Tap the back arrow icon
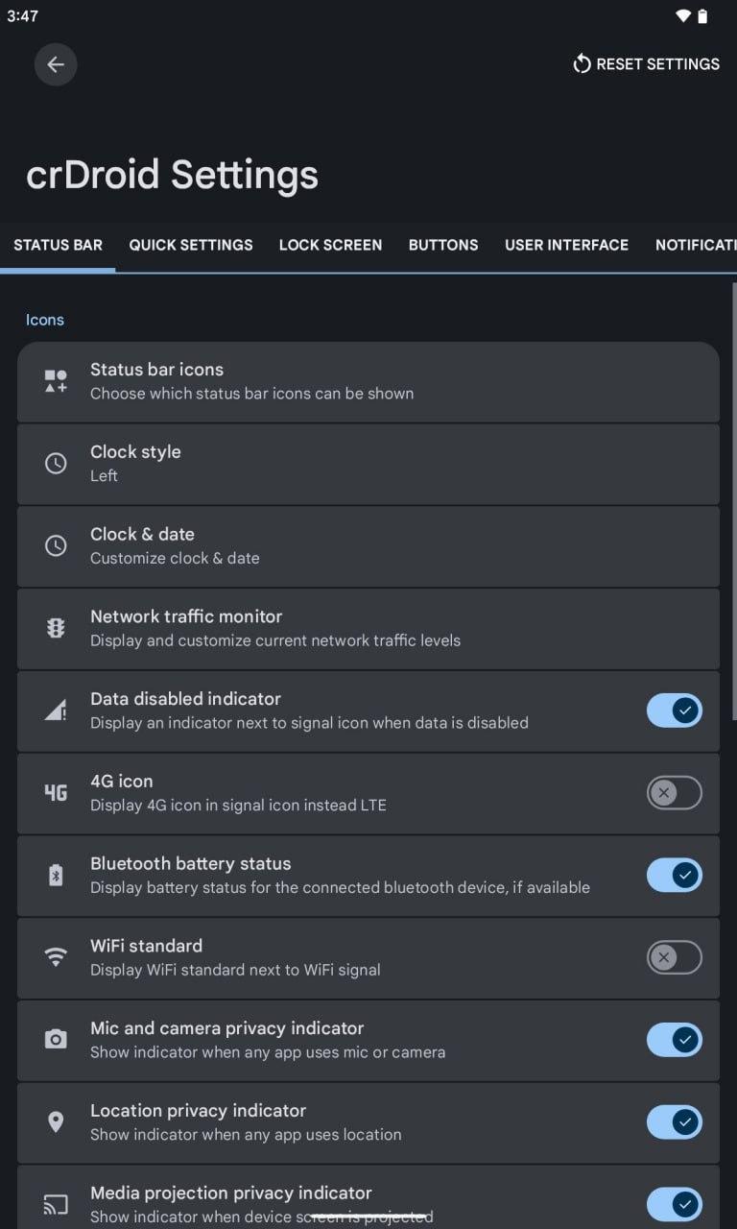This screenshot has width=737, height=1229. click(56, 64)
